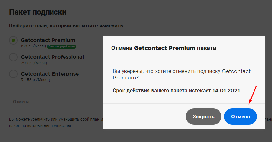Click the "Getcontact Premium" plan name in the list

tap(48, 40)
